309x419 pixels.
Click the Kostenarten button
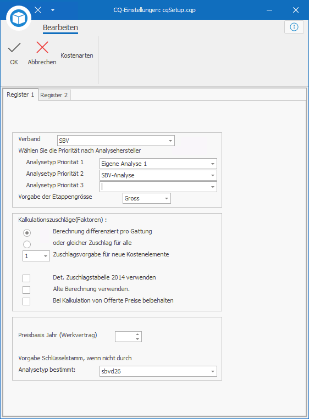pos(77,55)
